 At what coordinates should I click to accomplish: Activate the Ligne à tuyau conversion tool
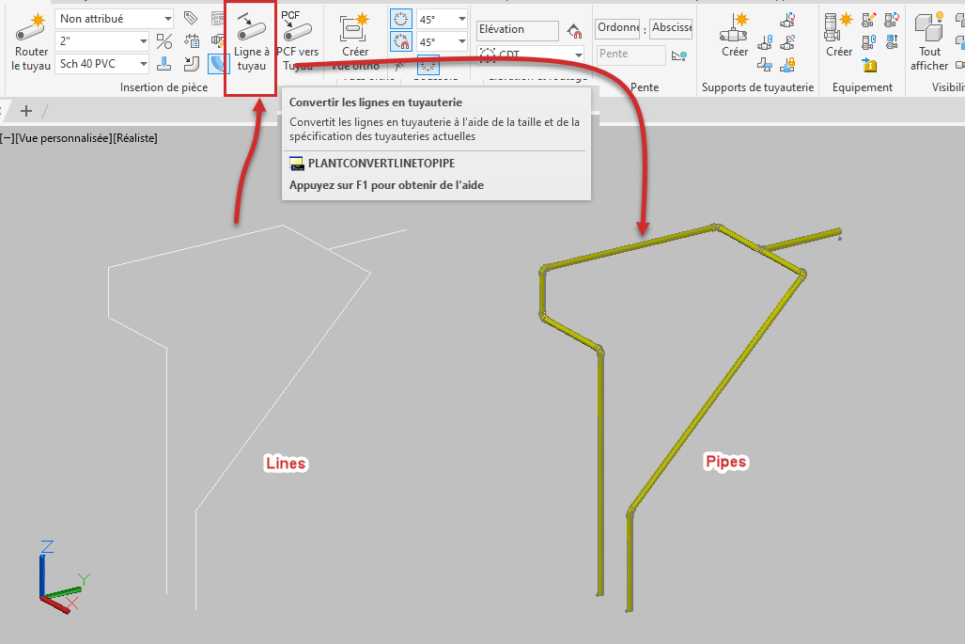click(249, 38)
